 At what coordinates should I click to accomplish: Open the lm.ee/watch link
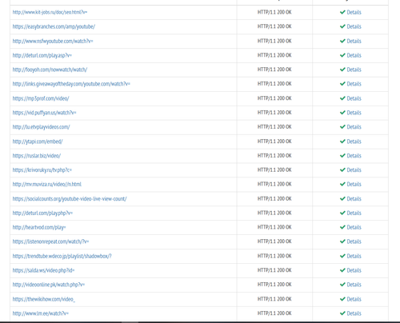tap(41, 313)
